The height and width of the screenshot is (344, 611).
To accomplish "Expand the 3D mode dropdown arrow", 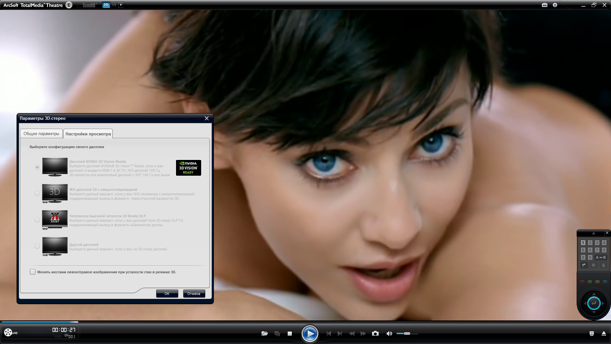I will pos(121,5).
